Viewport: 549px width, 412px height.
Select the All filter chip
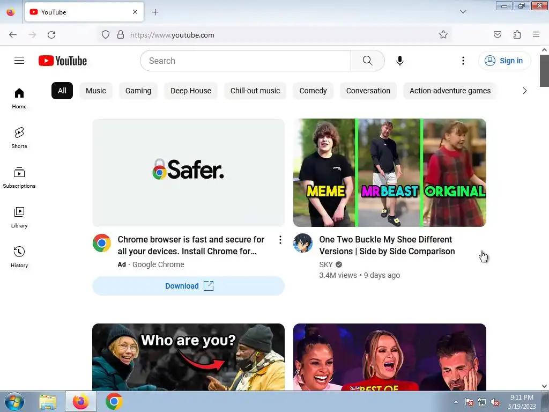62,91
